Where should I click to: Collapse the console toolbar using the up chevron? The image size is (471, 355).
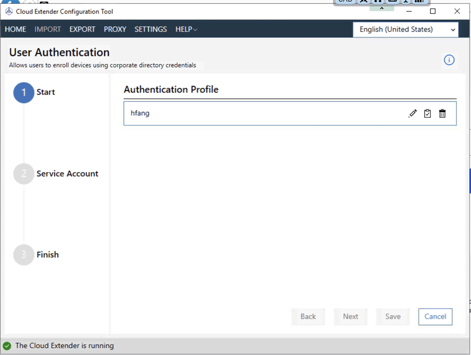click(382, 7)
